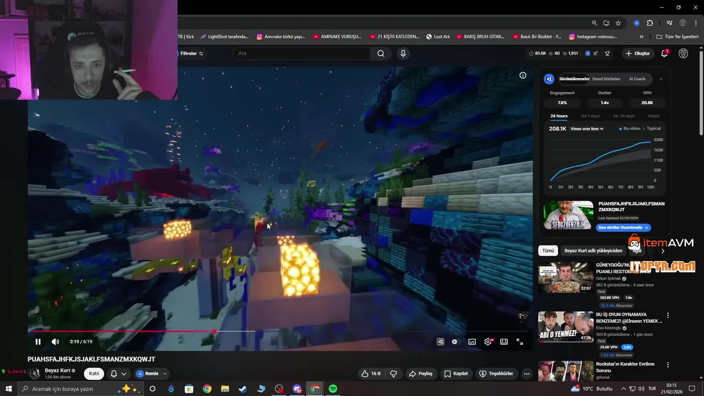Open Views over time dropdown
704x396 pixels.
pos(587,129)
